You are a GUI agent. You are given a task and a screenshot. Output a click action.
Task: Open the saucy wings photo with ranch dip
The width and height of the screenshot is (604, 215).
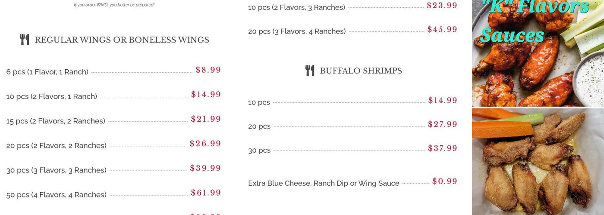tap(538, 53)
